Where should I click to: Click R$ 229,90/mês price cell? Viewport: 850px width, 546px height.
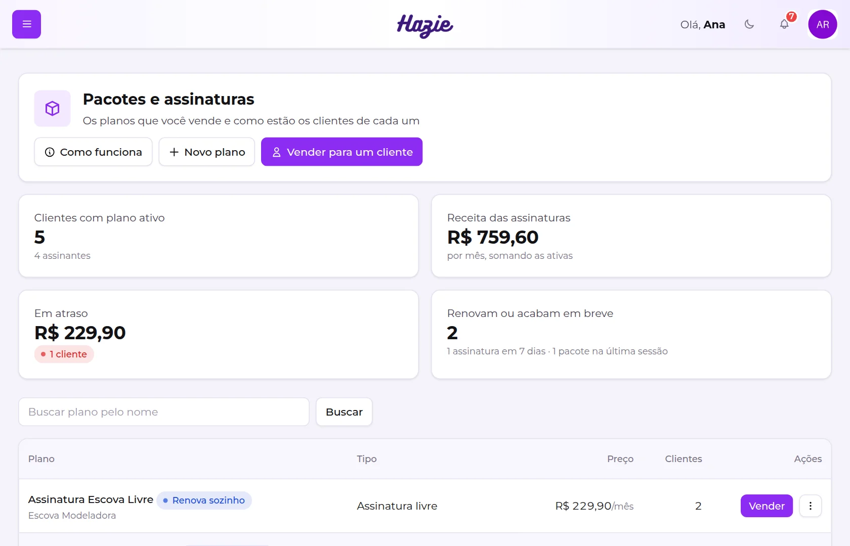pyautogui.click(x=594, y=506)
